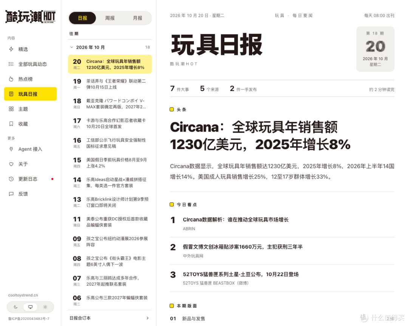Screen dimensions: 408x326
Task: Click the flame icon beside 热点榜
Action: (x=11, y=79)
